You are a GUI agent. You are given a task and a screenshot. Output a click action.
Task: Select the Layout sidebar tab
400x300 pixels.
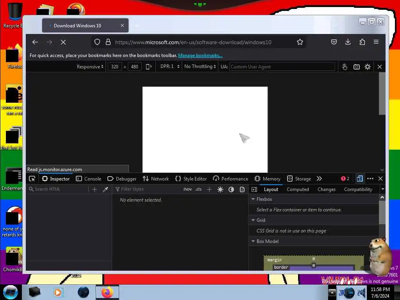(x=271, y=189)
